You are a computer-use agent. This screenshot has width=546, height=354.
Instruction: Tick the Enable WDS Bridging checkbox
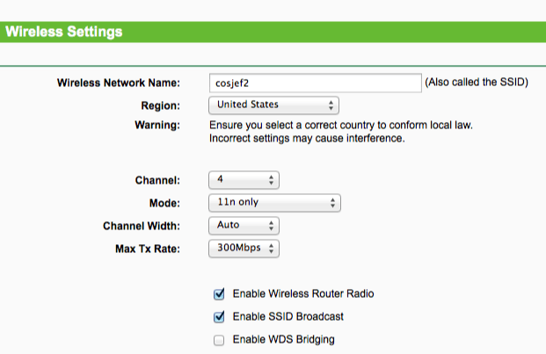tap(219, 339)
